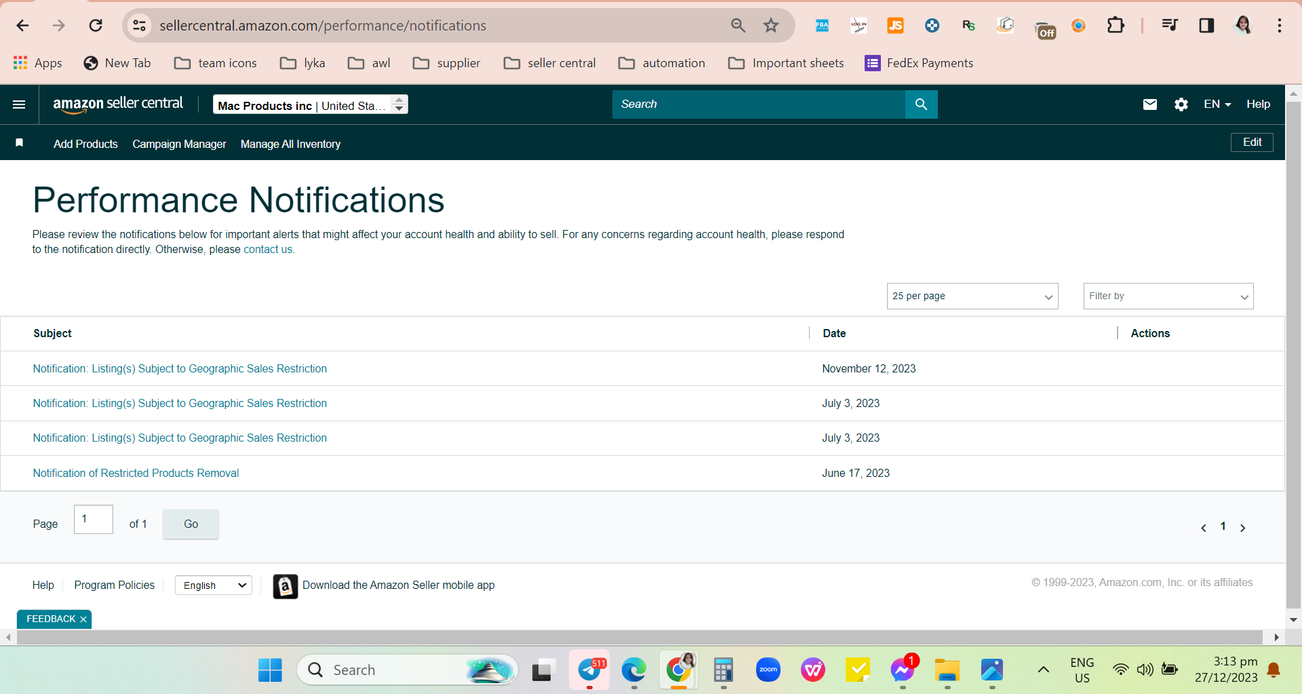Open the seller central bookmark folder
Image resolution: width=1302 pixels, height=694 pixels.
click(x=549, y=63)
